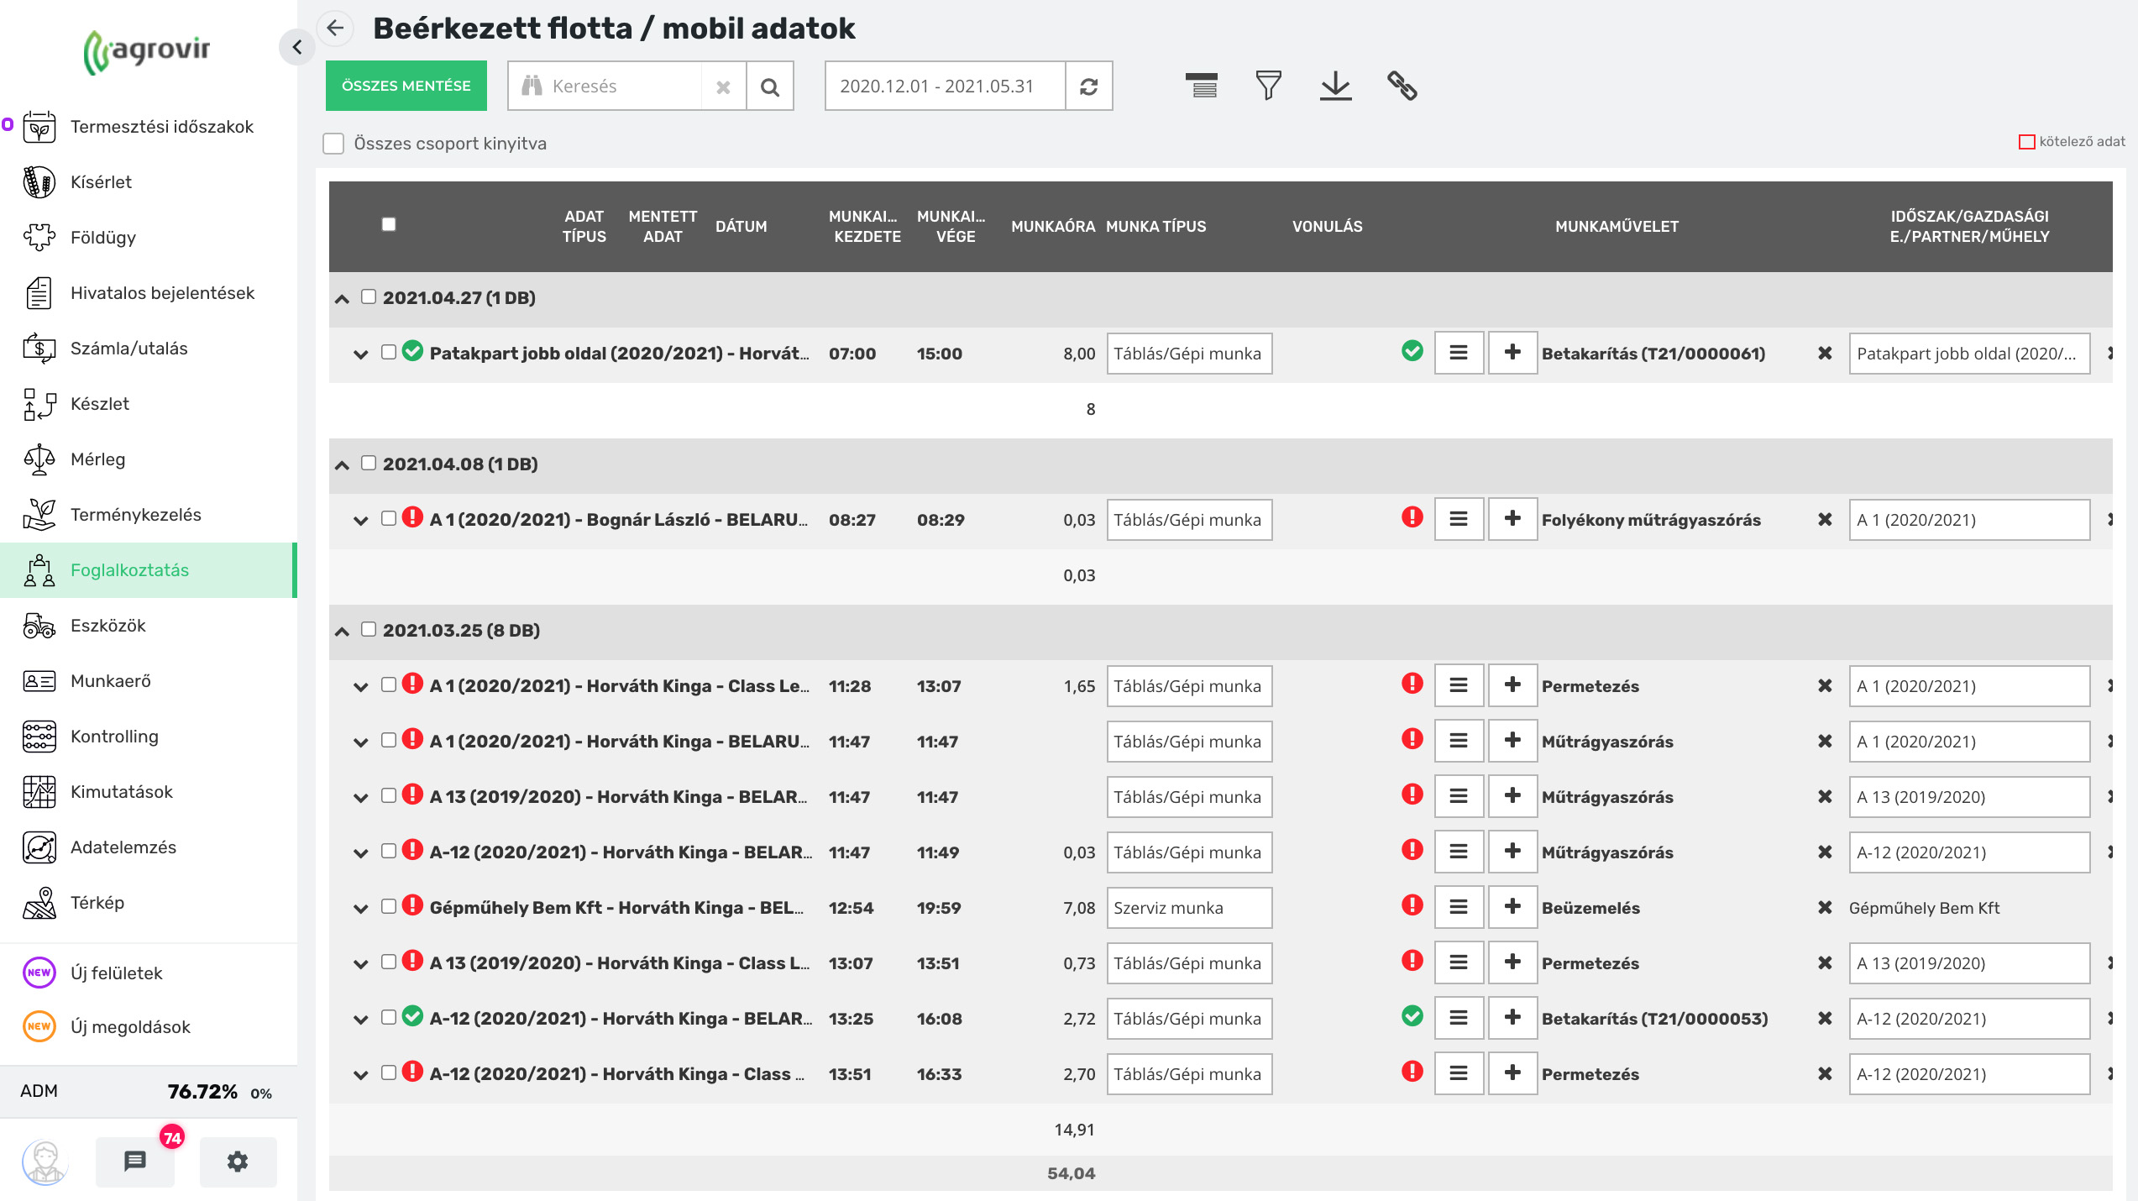Open settings with the gear icon

click(238, 1162)
